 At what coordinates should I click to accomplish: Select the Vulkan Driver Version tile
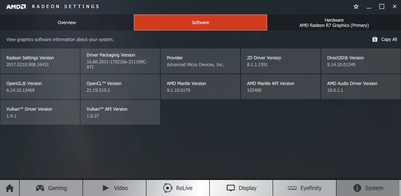tap(40, 112)
